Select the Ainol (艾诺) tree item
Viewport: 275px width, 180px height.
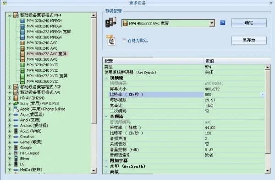30,120
